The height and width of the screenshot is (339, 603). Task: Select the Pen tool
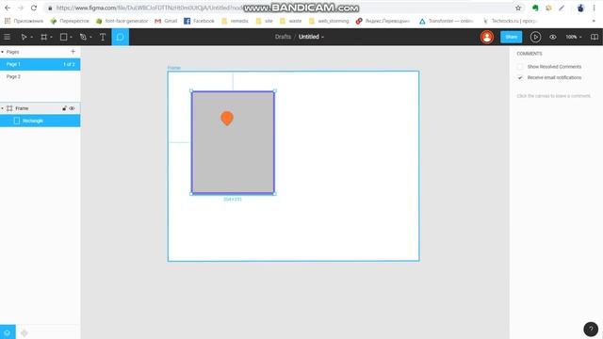point(83,37)
